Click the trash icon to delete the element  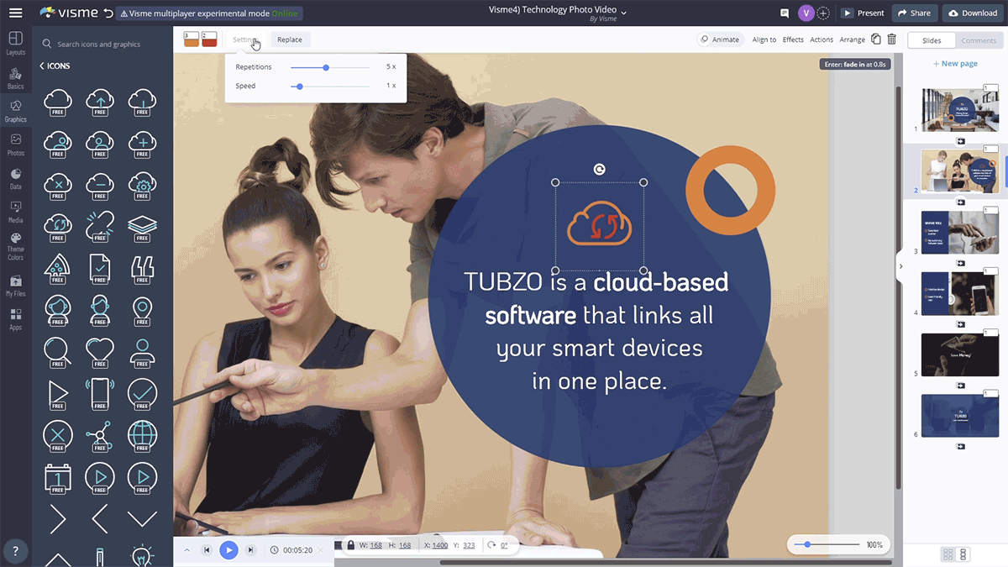pos(892,39)
